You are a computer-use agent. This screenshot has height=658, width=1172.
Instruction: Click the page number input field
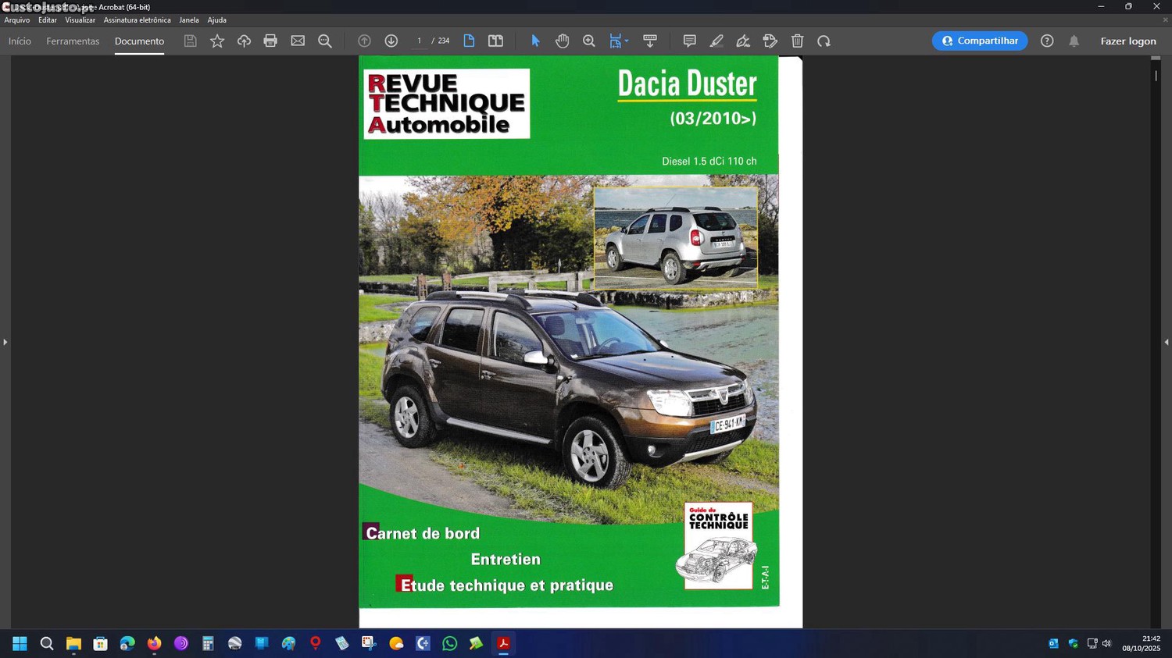pos(419,41)
